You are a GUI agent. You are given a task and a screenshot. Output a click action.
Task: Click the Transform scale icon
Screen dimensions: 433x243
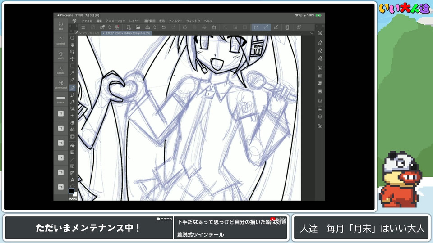click(x=214, y=27)
